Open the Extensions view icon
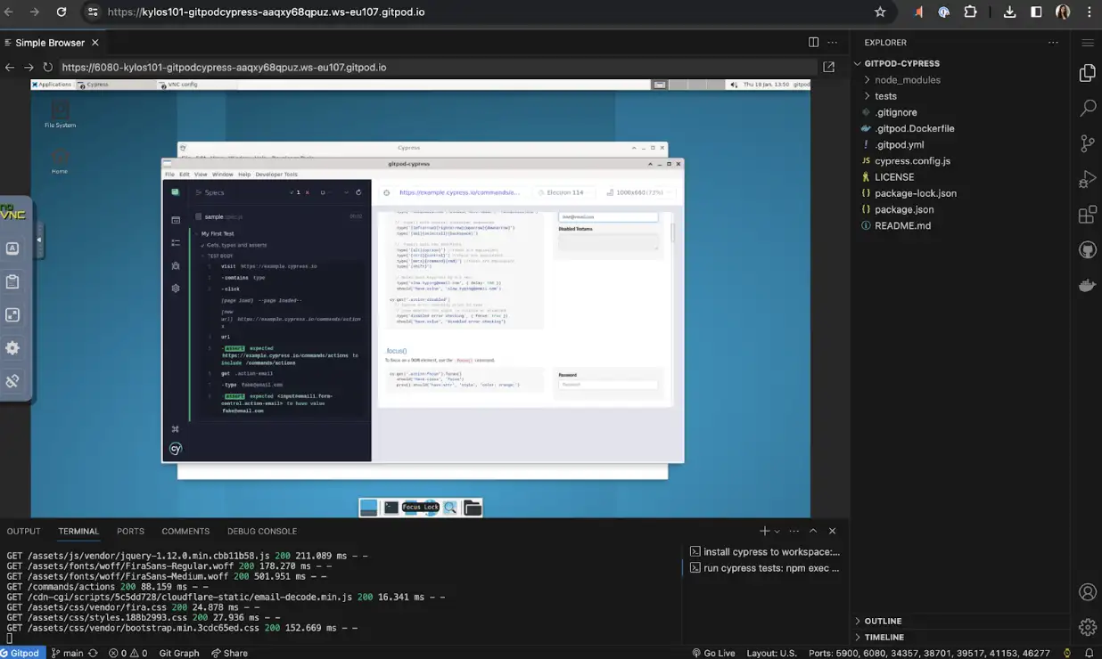Screen dimensions: 1102x659 pyautogui.click(x=1087, y=215)
